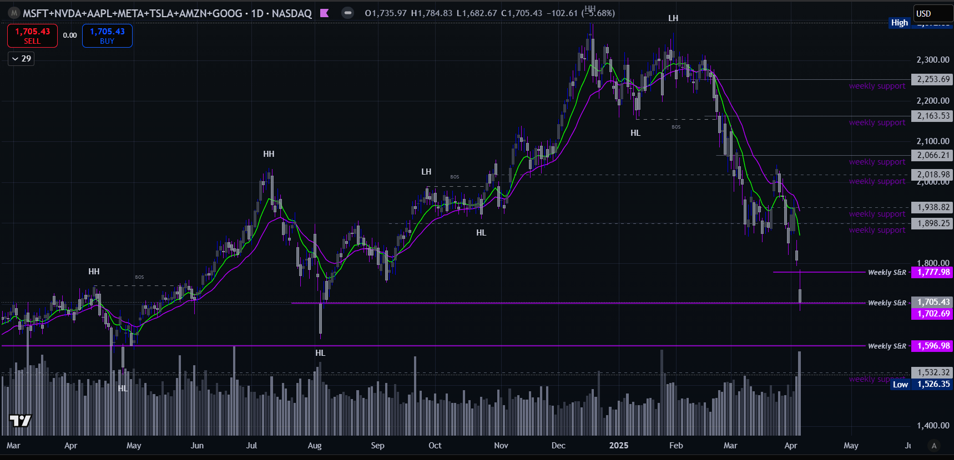Click the LH label above the October candles

pos(426,172)
